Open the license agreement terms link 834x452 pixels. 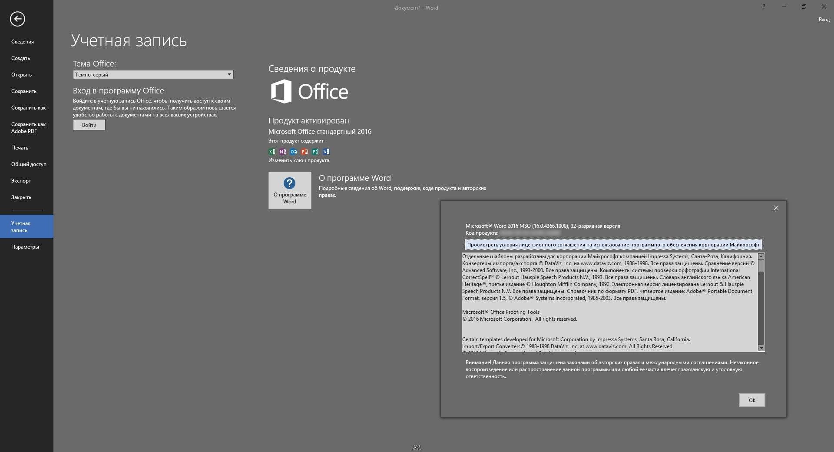point(613,245)
